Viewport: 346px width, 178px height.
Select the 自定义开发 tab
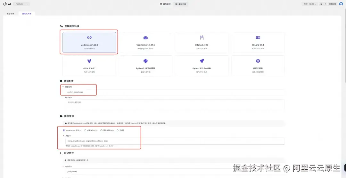(27, 14)
